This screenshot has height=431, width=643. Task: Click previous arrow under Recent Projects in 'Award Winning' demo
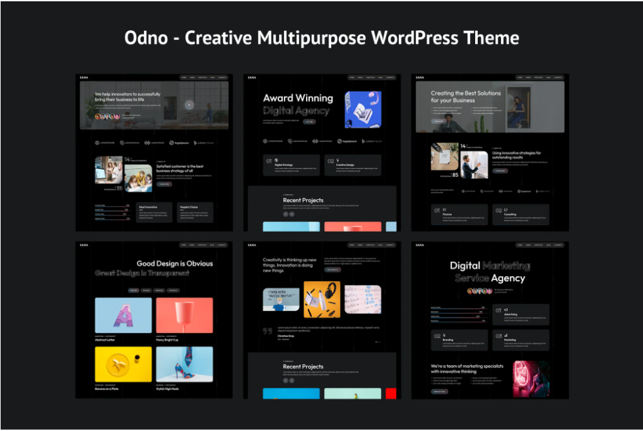point(285,214)
